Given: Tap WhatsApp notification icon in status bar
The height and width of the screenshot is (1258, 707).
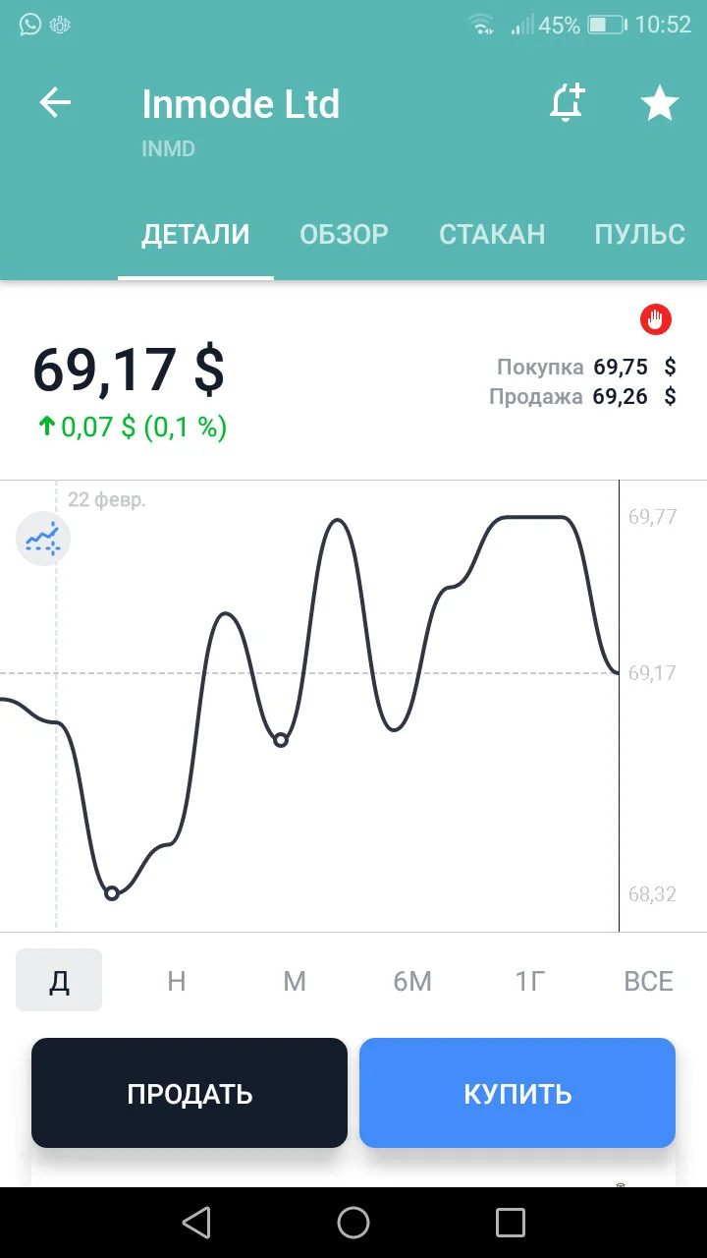Looking at the screenshot, I should 30,25.
